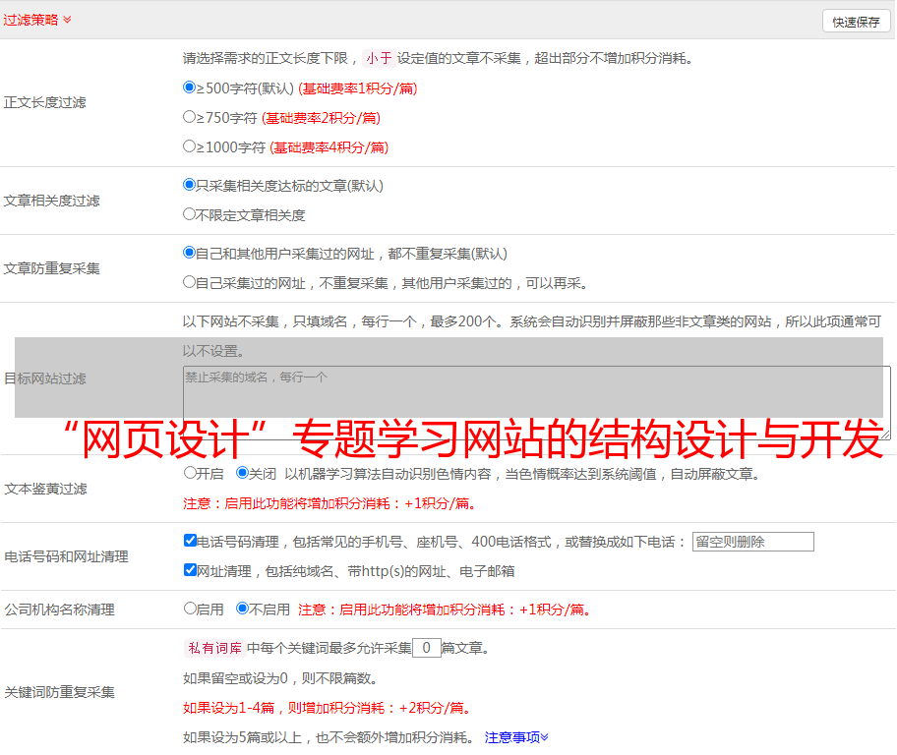Select 只采集相关度达标的文章 option
Viewport: 897px width, 755px height.
click(190, 185)
